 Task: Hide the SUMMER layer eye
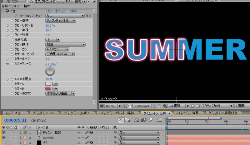(x=3, y=138)
